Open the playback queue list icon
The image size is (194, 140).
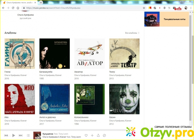coord(28,136)
